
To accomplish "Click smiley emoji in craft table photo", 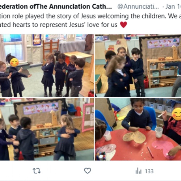I will (x=176, y=114).
